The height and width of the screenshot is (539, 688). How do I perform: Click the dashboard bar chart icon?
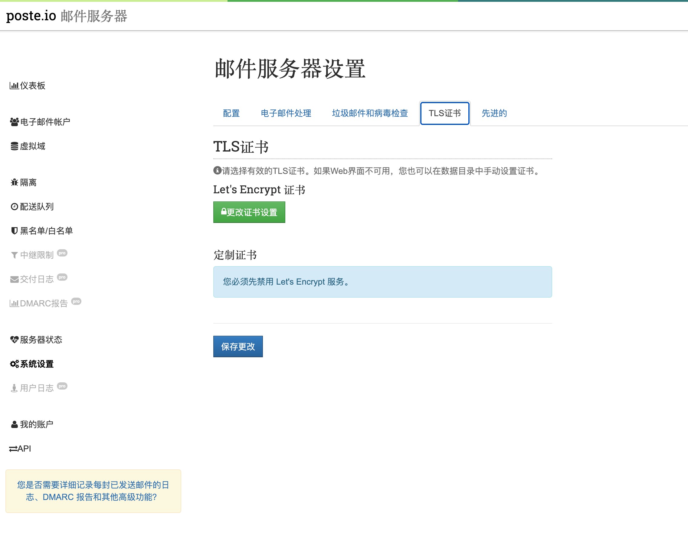pos(14,86)
